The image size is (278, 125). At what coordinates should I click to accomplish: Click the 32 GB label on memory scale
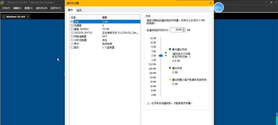[x=153, y=38]
